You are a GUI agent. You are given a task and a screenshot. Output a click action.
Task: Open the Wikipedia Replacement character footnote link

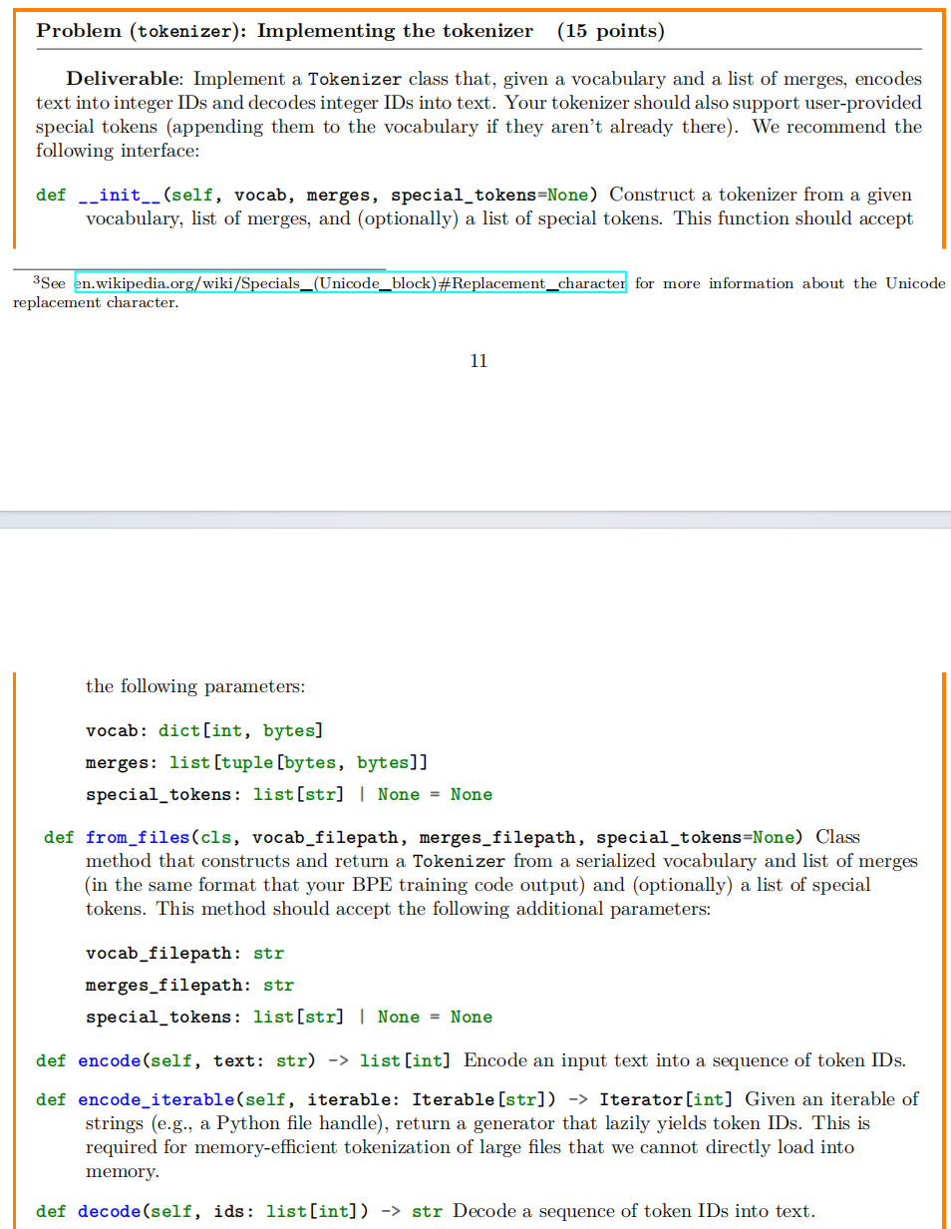coord(351,283)
